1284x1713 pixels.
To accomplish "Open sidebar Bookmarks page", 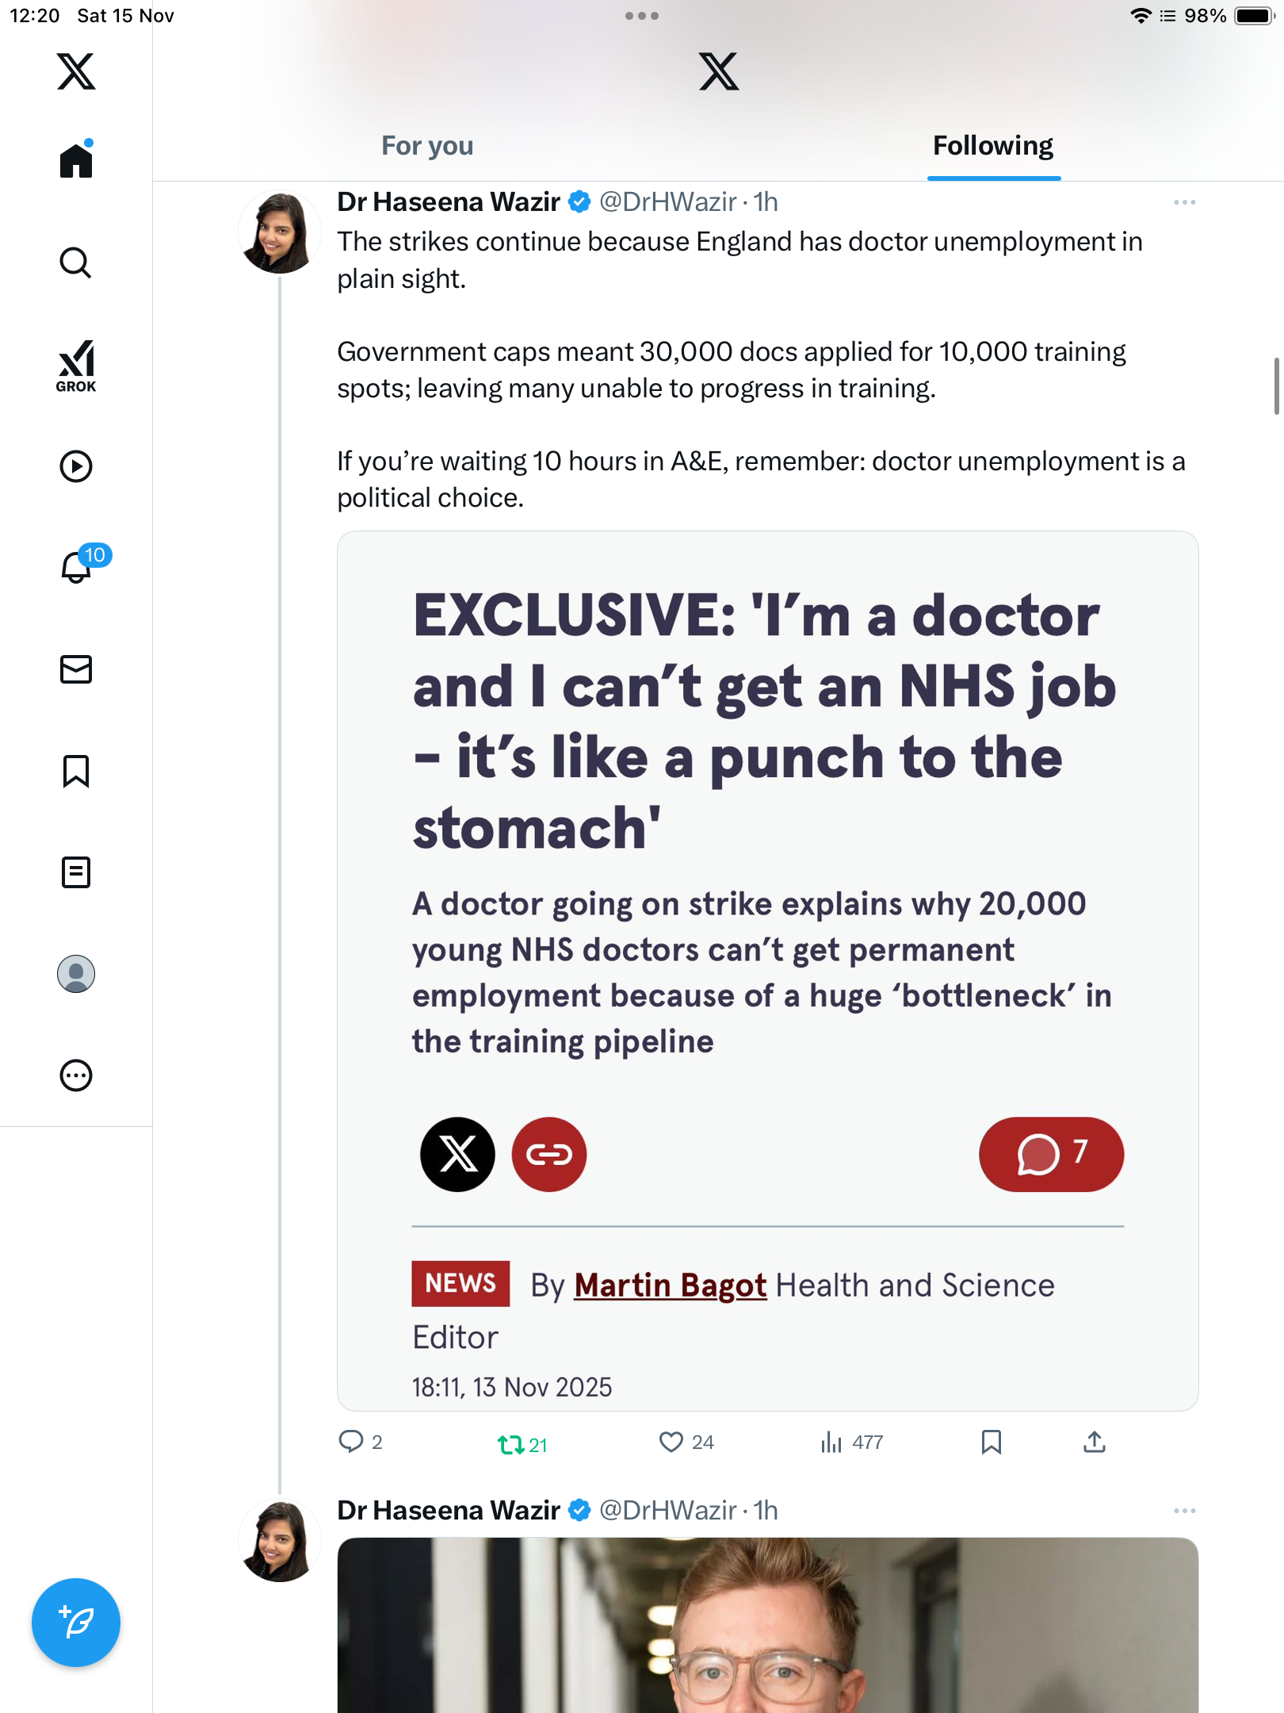I will point(76,771).
